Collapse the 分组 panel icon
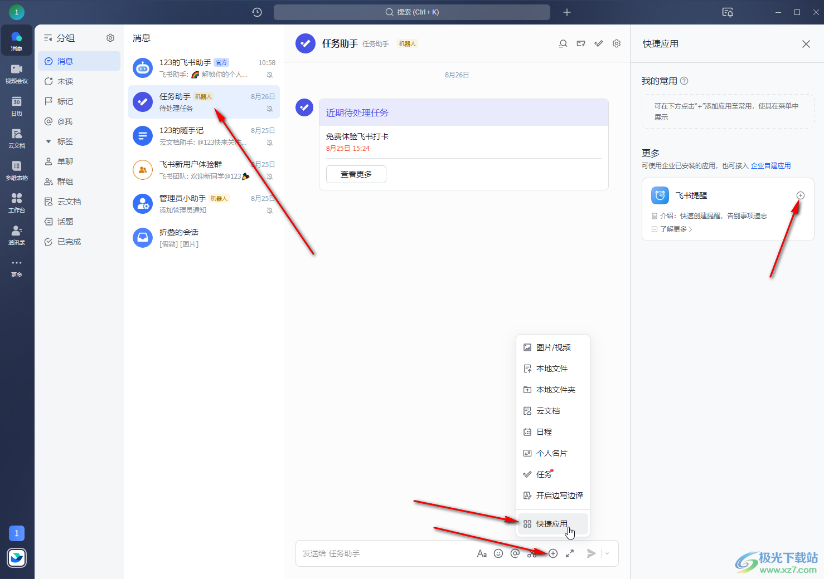 48,38
